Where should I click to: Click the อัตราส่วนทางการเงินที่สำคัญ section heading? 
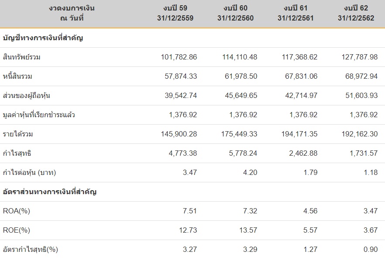(x=49, y=192)
